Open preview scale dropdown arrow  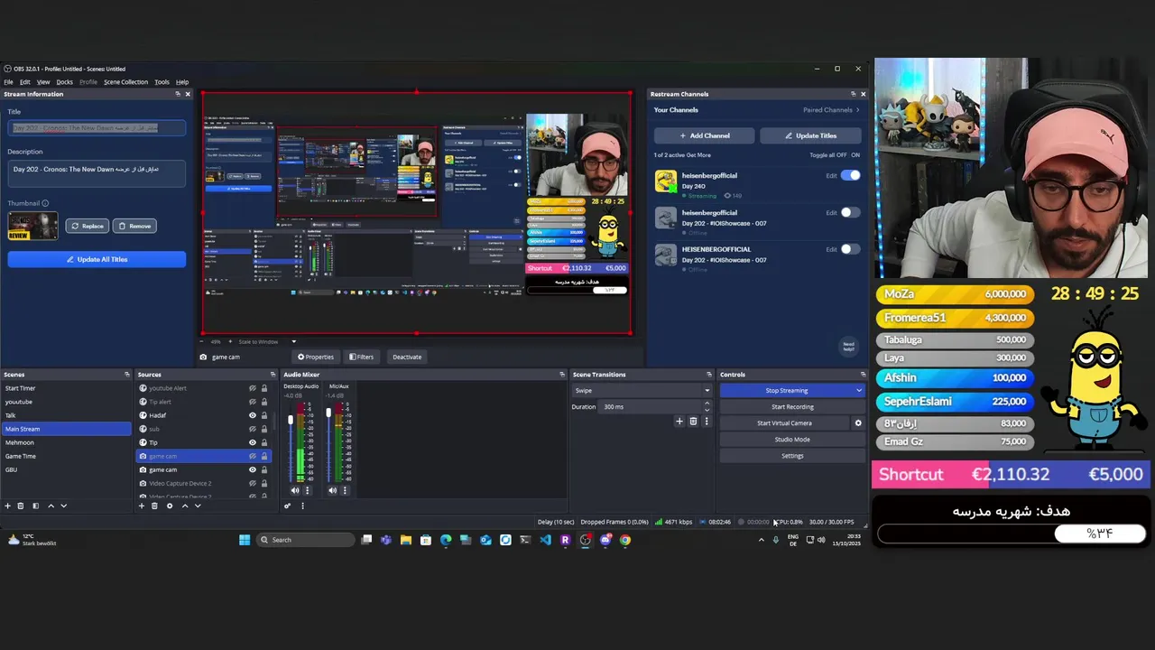coord(293,341)
